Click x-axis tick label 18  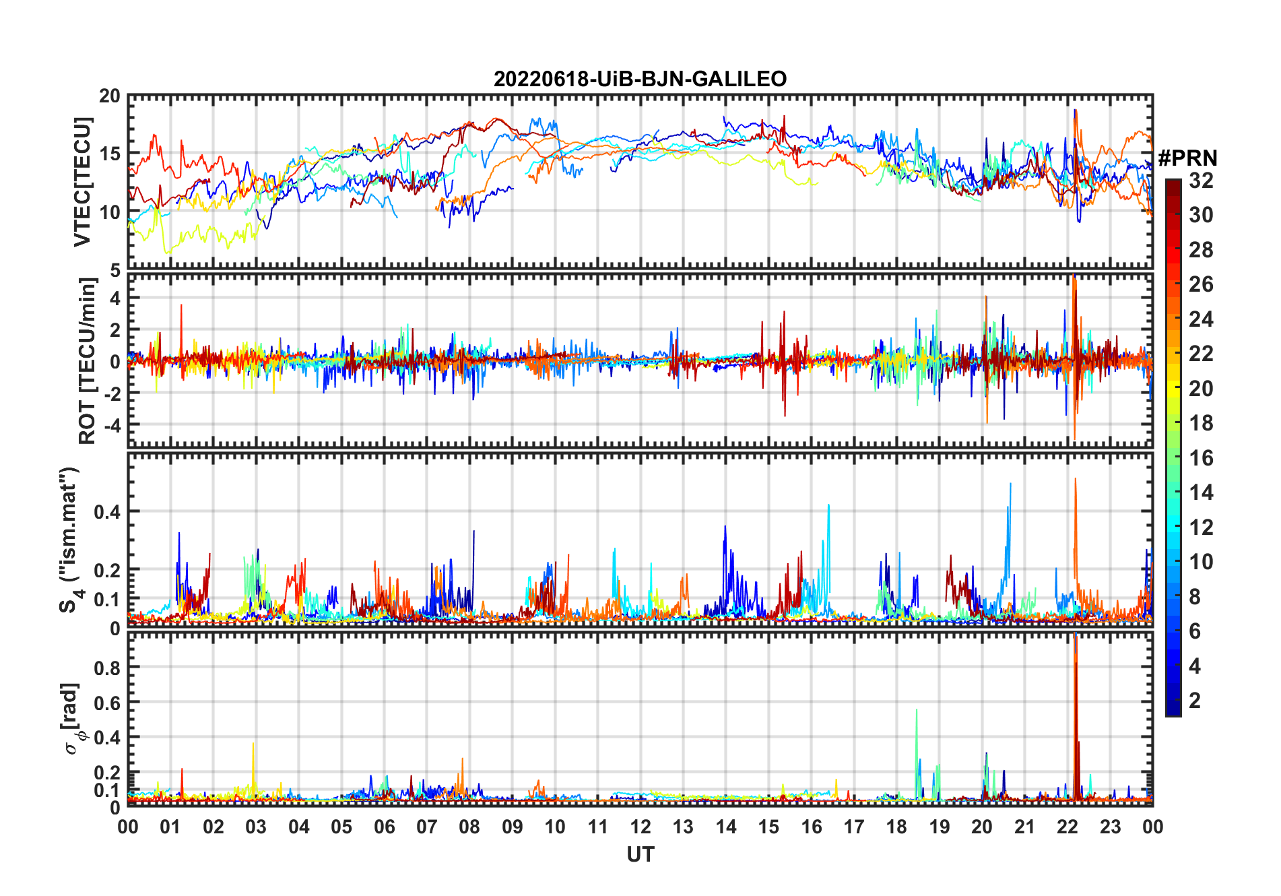click(896, 827)
